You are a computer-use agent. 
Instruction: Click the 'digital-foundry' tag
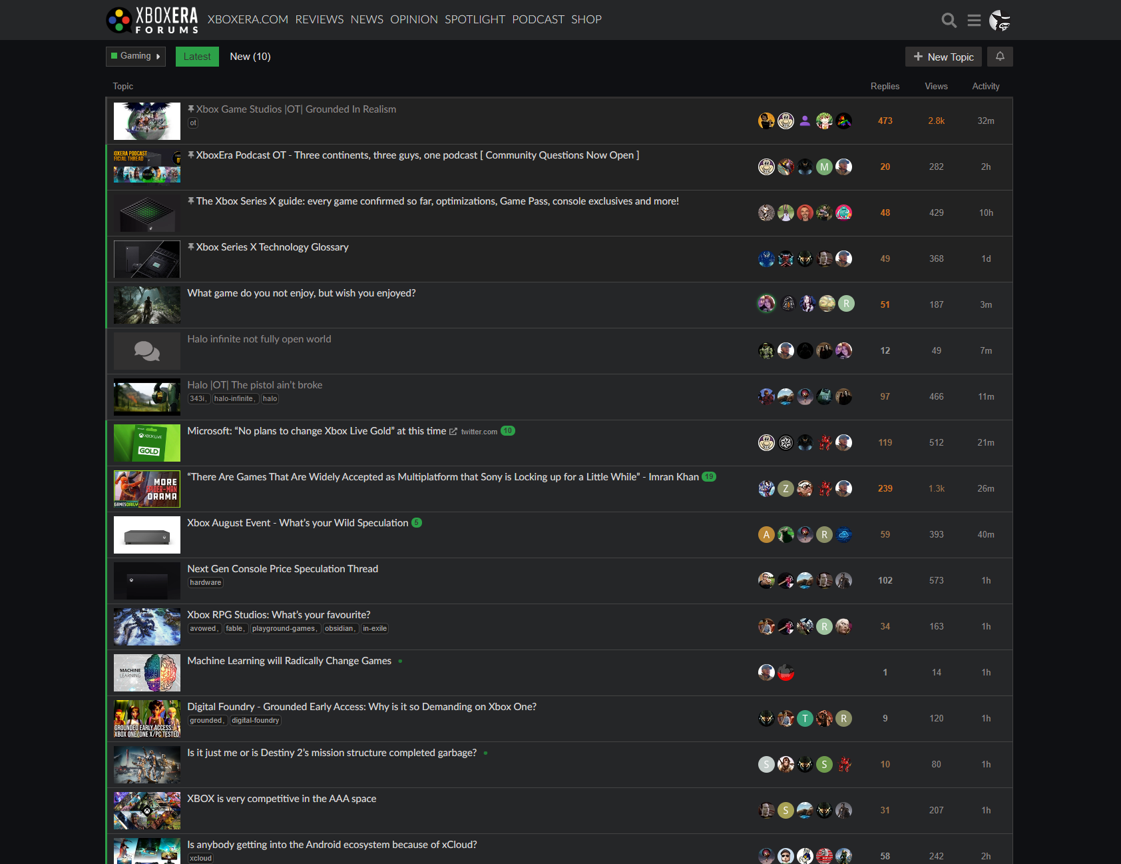click(x=256, y=720)
